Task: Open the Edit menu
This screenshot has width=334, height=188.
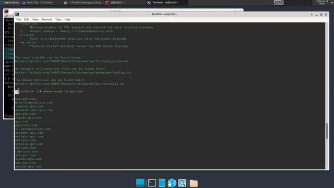Action: point(27,19)
